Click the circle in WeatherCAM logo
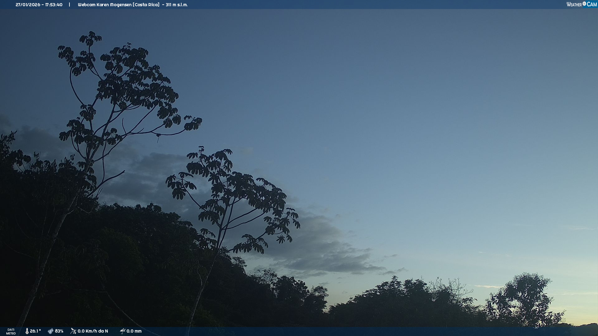The width and height of the screenshot is (598, 336). (584, 4)
